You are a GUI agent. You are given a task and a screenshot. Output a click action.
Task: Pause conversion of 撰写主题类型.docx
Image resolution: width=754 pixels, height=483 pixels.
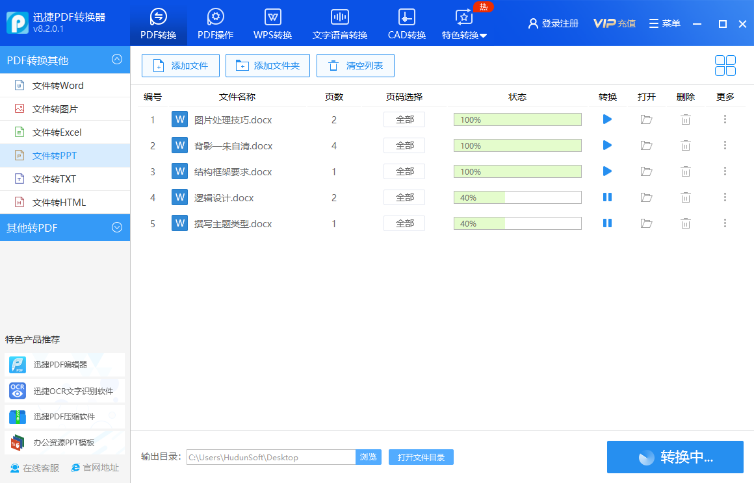[607, 223]
